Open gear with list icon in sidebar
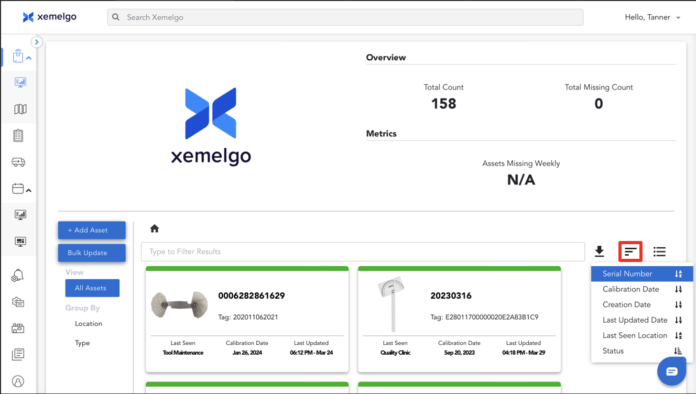This screenshot has height=394, width=696. (x=18, y=302)
